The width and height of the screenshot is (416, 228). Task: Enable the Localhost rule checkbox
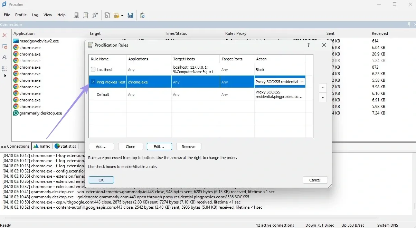pos(93,69)
